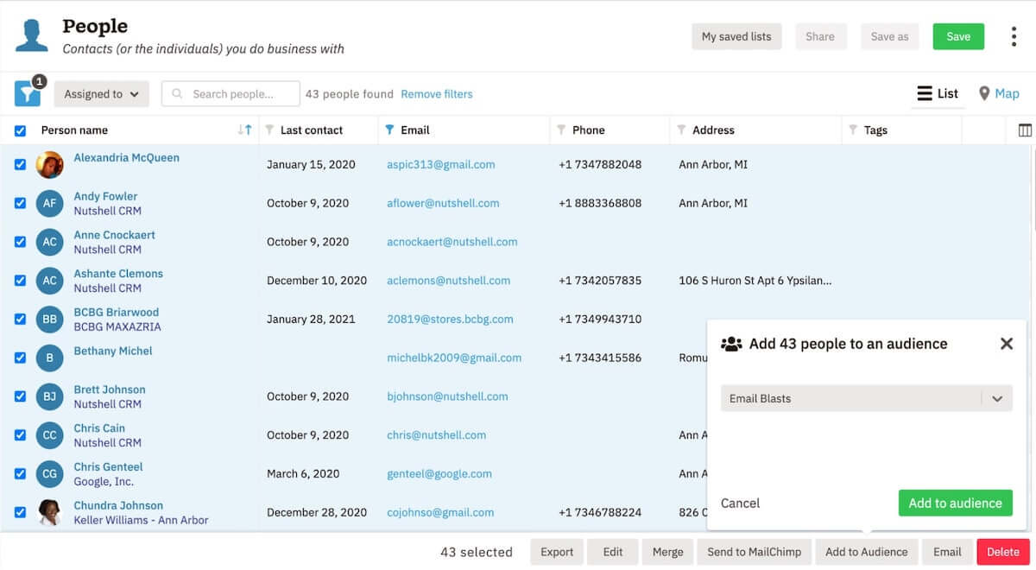Screen dimensions: 1036x570
Task: Switch to the List view
Action: point(938,93)
